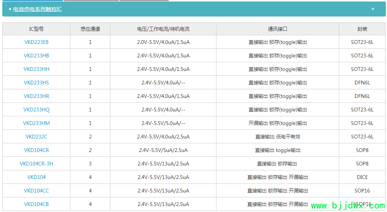387x212 pixels.
Task: Open the VKD104CR-3H product link
Action: point(37,164)
